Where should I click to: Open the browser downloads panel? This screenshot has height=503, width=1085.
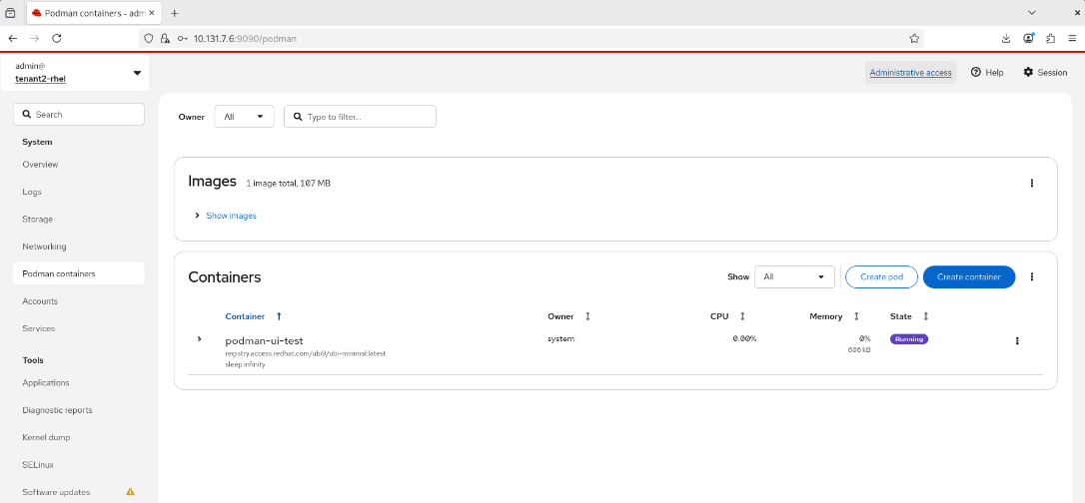pyautogui.click(x=1006, y=39)
